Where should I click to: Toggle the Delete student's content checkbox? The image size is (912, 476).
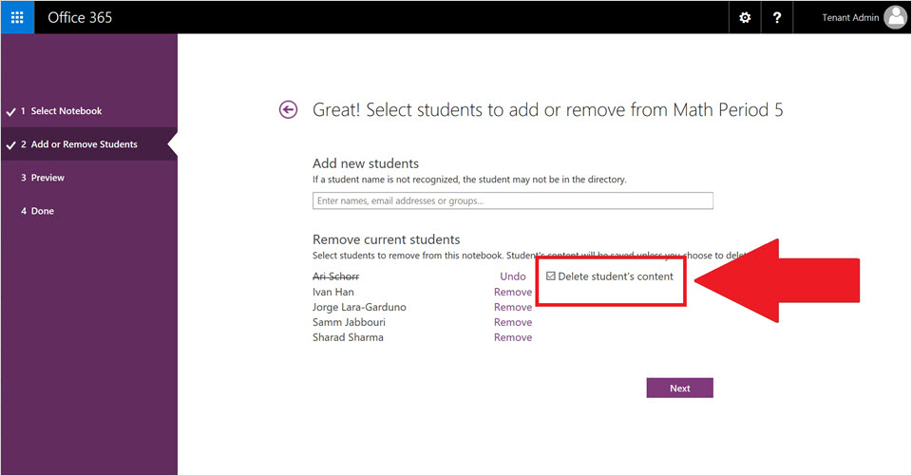tap(551, 276)
